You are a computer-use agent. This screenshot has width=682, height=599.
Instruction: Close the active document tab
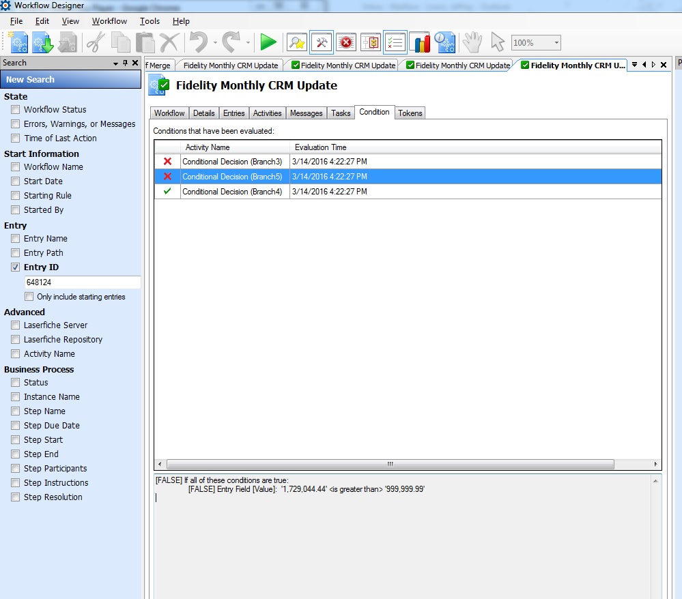tap(664, 65)
